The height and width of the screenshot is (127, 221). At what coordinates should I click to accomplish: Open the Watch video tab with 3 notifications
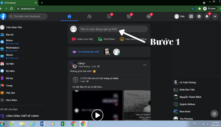[109, 16]
